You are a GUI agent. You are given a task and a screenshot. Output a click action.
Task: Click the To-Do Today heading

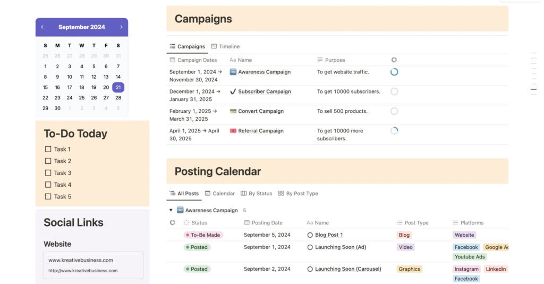coord(75,133)
